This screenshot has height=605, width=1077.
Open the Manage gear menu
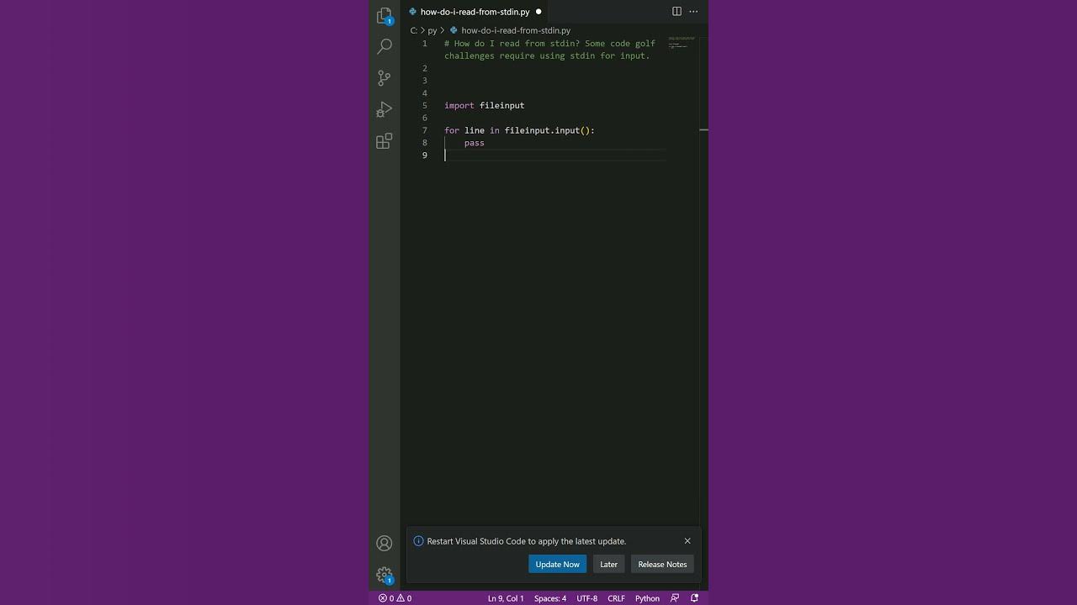pos(385,576)
